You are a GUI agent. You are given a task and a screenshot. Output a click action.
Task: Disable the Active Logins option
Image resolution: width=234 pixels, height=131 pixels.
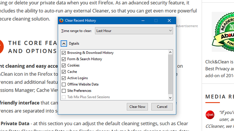coord(64,78)
